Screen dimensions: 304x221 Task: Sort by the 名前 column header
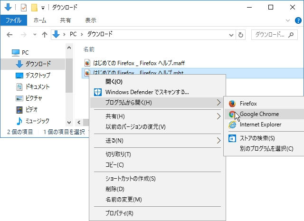89,49
